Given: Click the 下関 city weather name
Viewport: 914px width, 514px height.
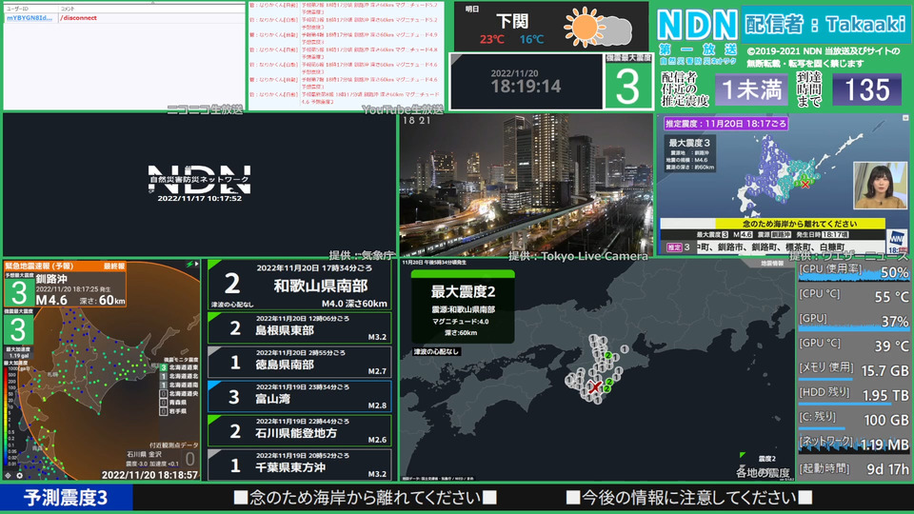Looking at the screenshot, I should coord(512,21).
